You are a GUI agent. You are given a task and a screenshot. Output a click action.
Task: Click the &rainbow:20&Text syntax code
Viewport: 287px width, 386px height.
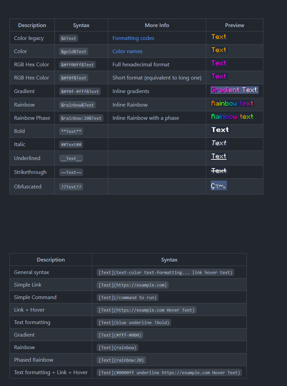point(81,118)
